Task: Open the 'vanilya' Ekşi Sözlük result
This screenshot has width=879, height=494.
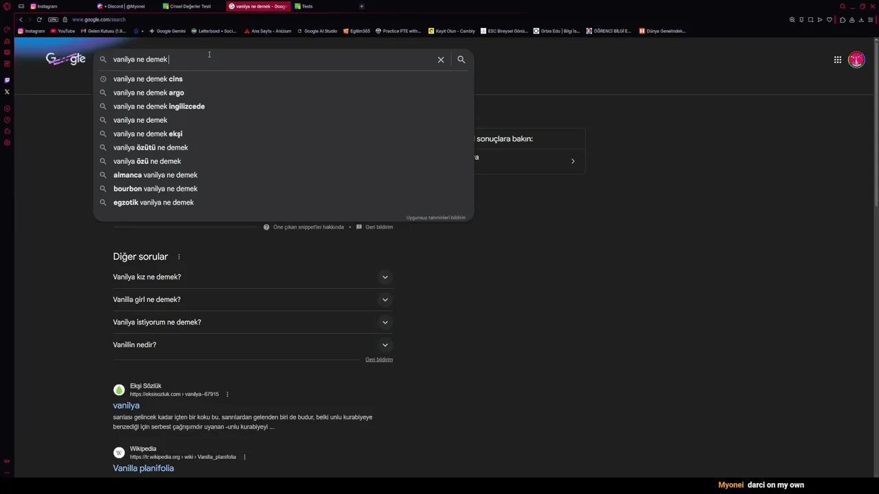Action: [126, 405]
